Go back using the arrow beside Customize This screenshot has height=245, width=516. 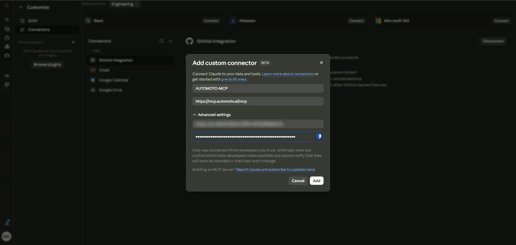coord(21,7)
